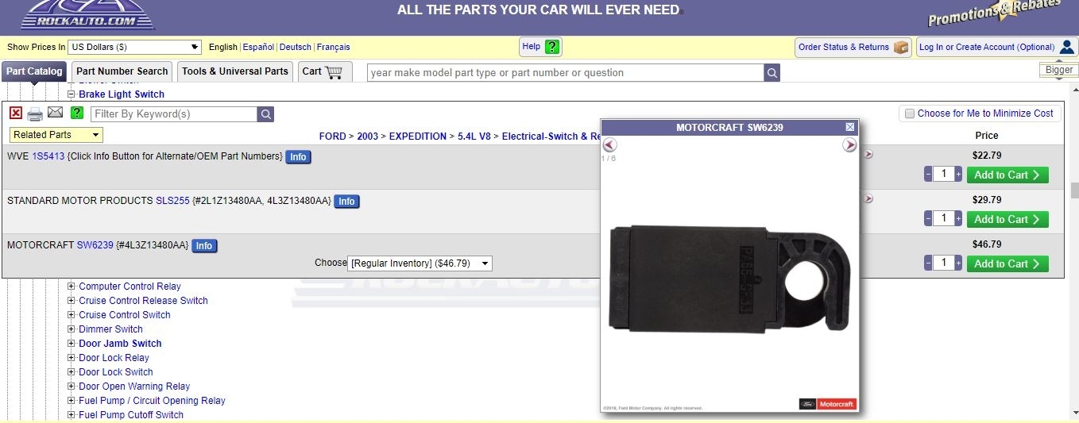
Task: Open the Cart tab
Action: tap(325, 71)
